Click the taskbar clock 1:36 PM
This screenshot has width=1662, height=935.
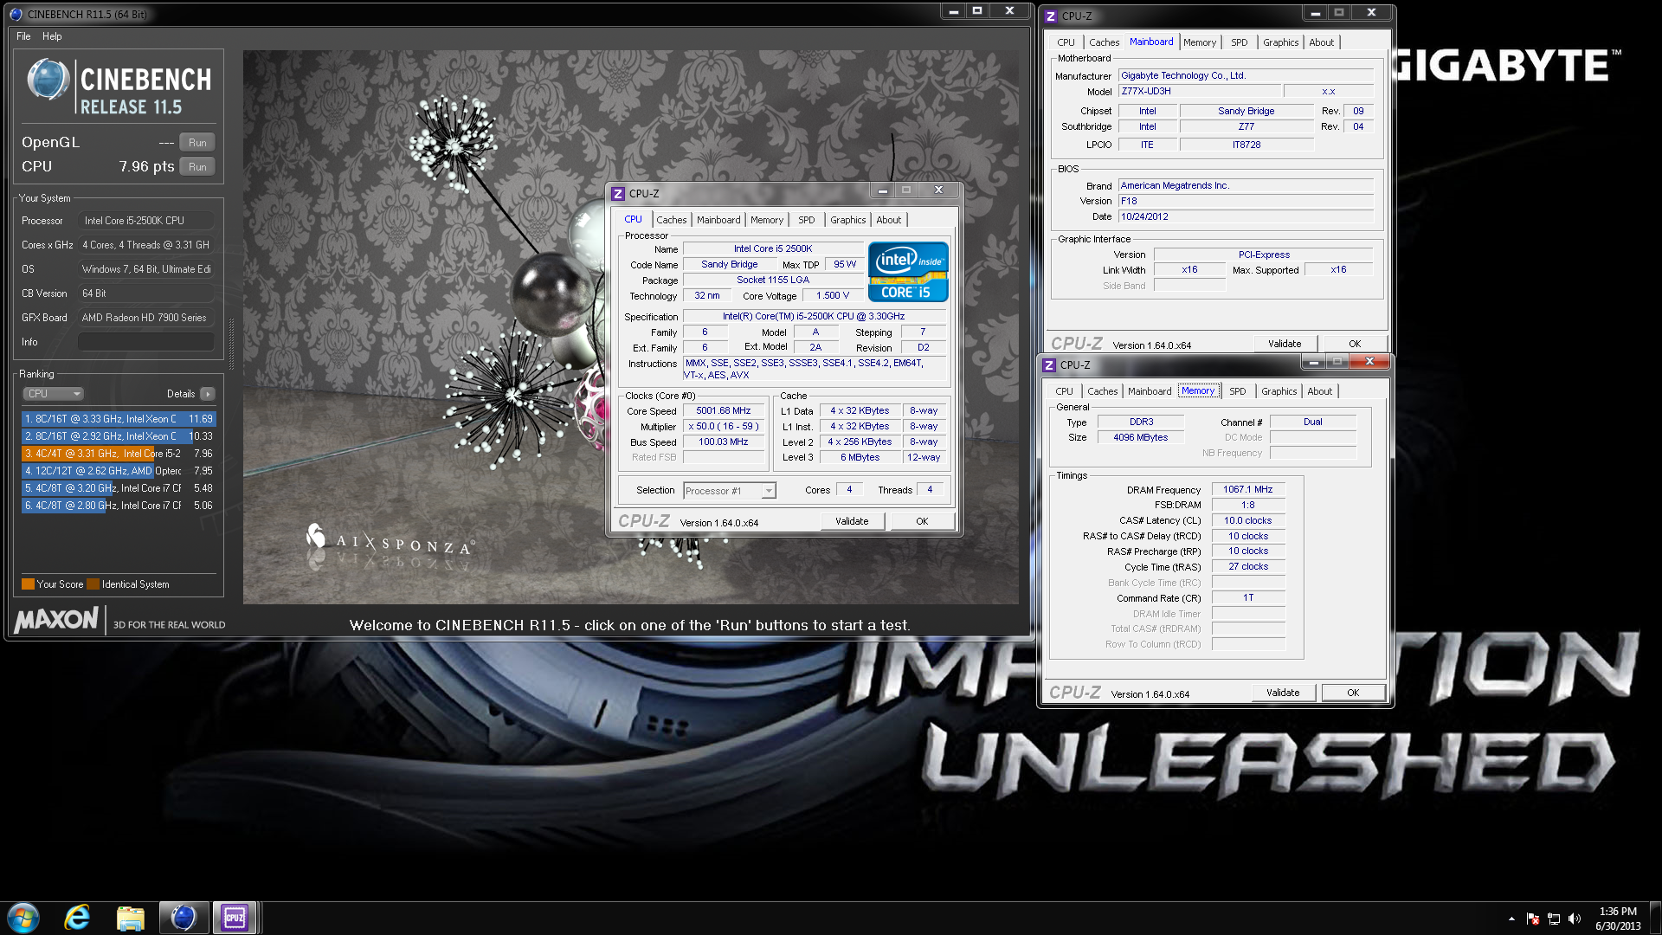tap(1618, 912)
